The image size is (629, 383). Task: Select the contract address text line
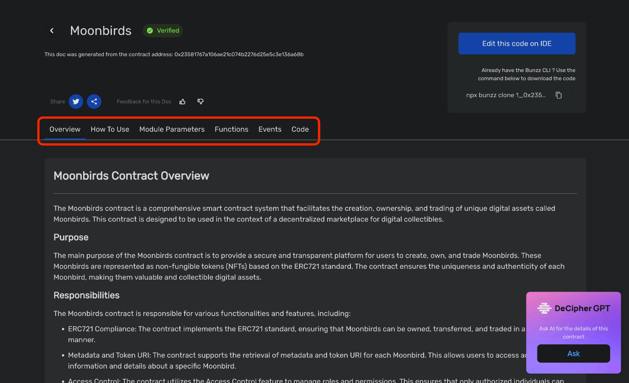174,54
